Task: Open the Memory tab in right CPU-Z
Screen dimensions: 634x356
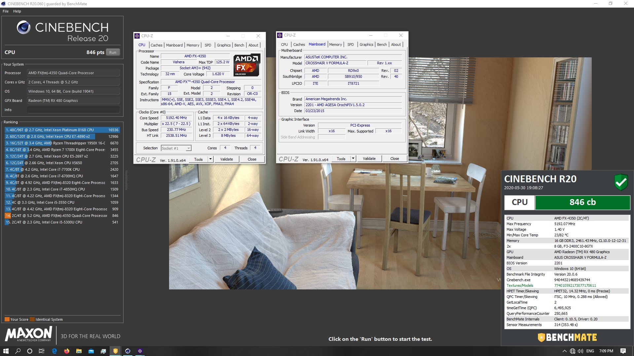Action: click(335, 44)
